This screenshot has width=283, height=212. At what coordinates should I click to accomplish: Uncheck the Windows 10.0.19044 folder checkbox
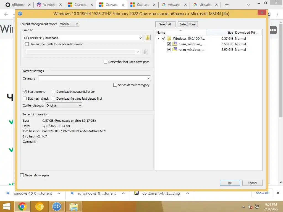(x=164, y=38)
